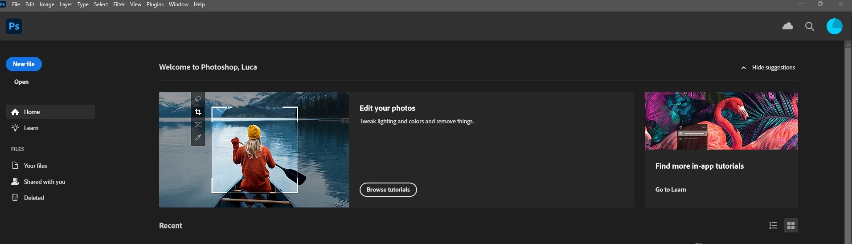Viewport: 852px width, 244px height.
Task: Open the search magnifier icon
Action: [x=810, y=26]
